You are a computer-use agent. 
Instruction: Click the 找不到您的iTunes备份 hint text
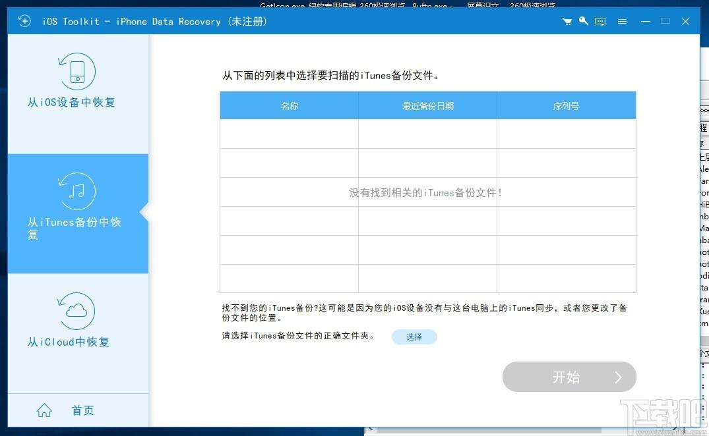tap(425, 313)
